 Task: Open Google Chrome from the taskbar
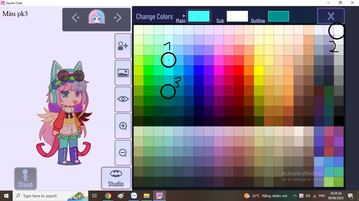pyautogui.click(x=108, y=196)
